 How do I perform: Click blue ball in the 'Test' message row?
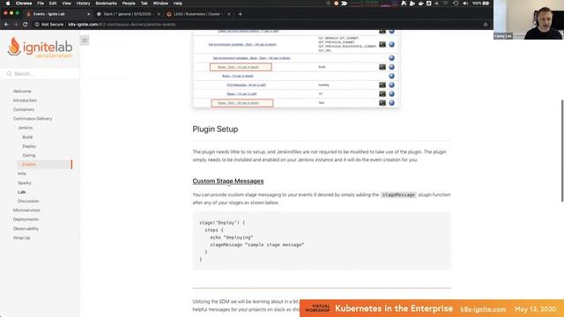(x=391, y=103)
